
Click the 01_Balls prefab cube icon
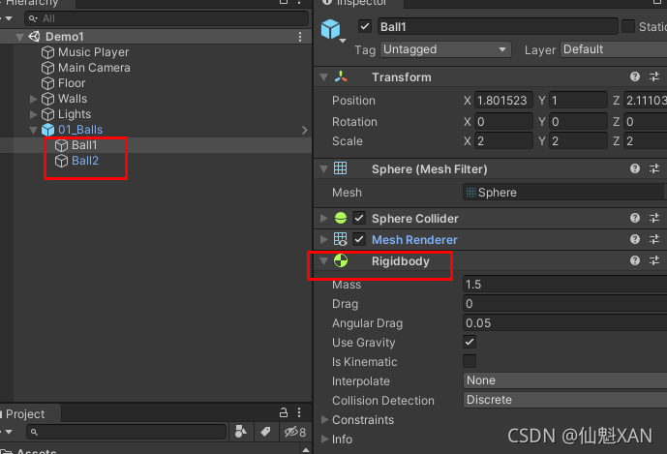pos(47,130)
